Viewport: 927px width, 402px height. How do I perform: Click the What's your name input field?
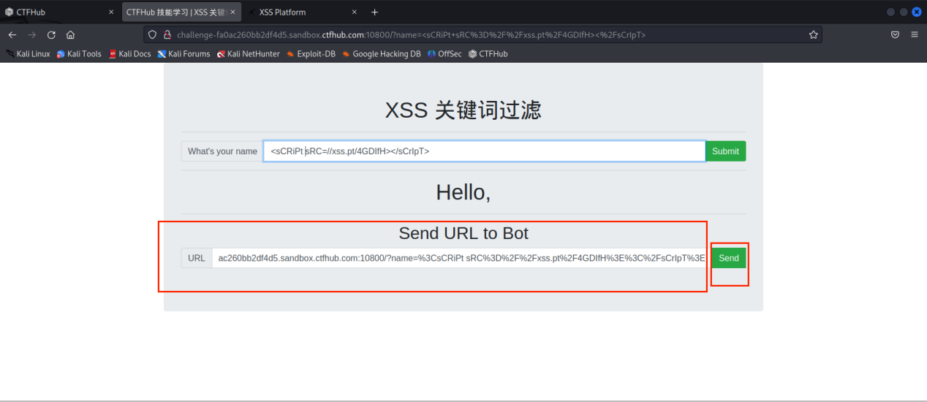(x=484, y=151)
